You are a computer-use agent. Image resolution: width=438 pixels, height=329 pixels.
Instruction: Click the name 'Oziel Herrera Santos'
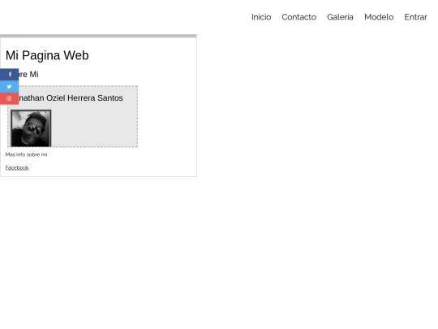(84, 98)
